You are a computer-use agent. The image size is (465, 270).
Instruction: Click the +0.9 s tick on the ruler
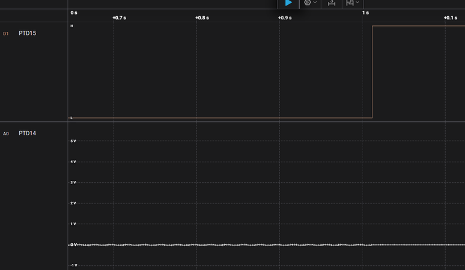point(285,18)
